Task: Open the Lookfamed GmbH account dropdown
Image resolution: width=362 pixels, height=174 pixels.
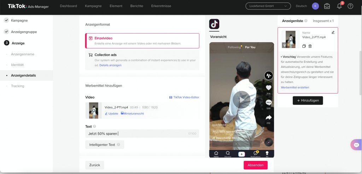Action: point(268,6)
